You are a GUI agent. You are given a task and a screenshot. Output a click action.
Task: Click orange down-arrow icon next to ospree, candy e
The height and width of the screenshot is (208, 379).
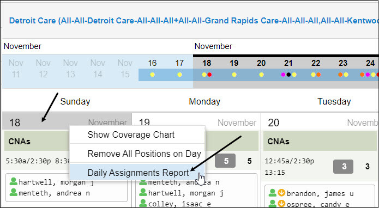pos(281,204)
